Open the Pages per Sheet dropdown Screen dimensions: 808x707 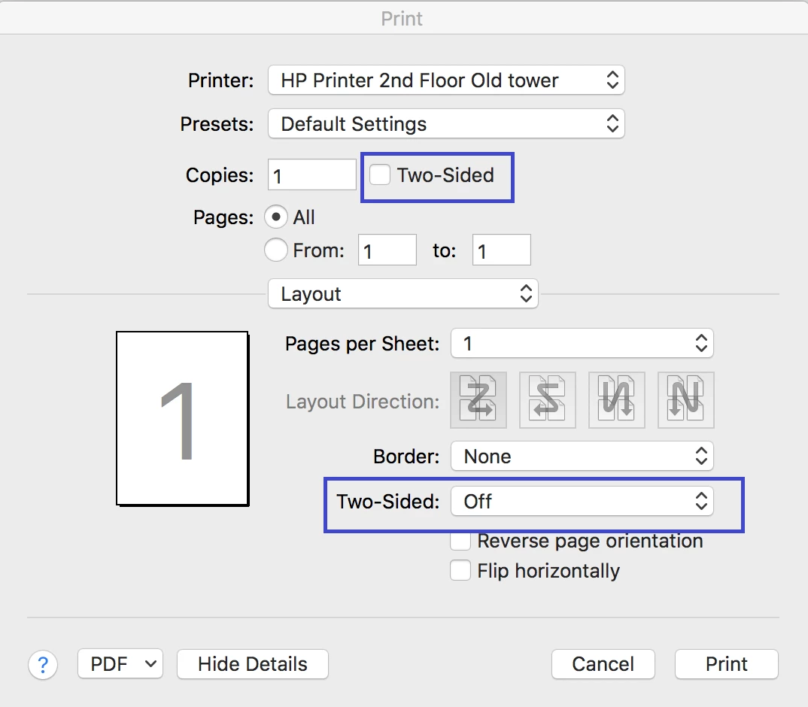[x=582, y=343]
